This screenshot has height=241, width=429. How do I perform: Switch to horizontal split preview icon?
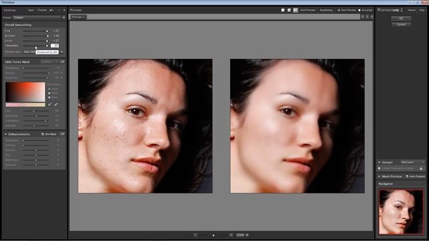click(289, 10)
